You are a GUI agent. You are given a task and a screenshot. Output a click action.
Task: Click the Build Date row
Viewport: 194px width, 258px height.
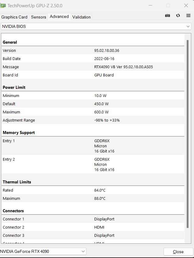[93, 59]
